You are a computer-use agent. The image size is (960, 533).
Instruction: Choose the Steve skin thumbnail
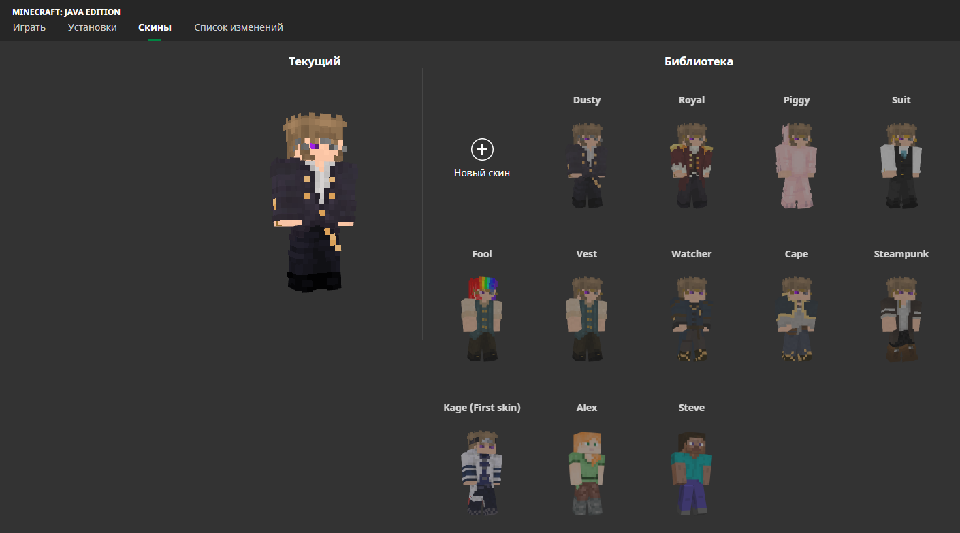[691, 473]
